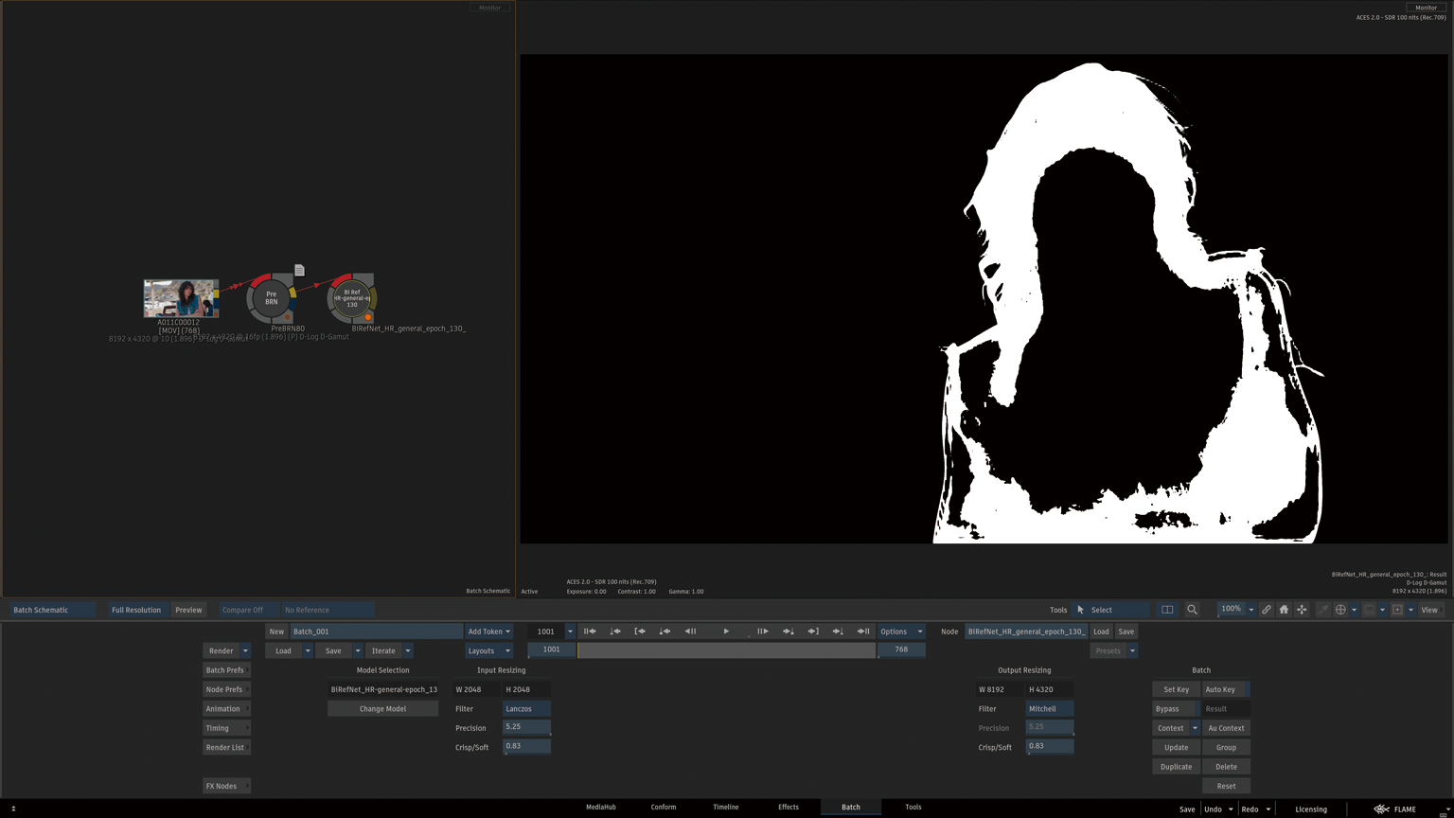Open the Options dropdown
Screen dimensions: 1454x818
click(900, 631)
